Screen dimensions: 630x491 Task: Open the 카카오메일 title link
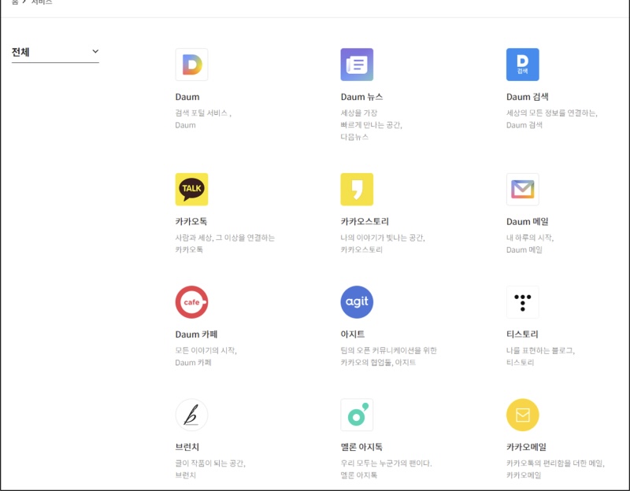point(526,447)
